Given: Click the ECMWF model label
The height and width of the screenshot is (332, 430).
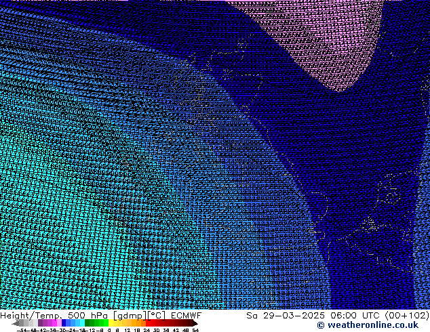Looking at the screenshot, I should (187, 316).
